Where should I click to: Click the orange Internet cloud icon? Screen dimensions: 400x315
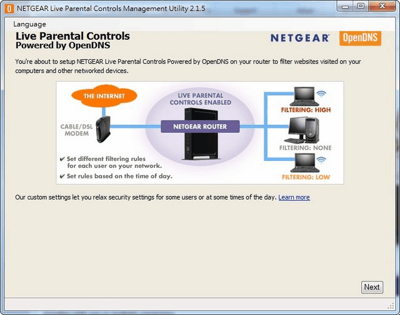[x=104, y=96]
